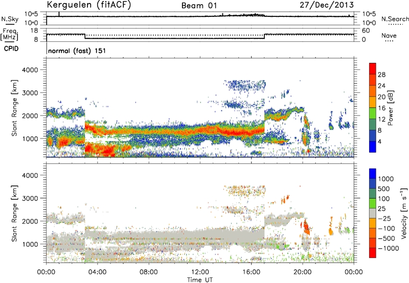Click the '60' Nave axis tick label
The width and height of the screenshot is (409, 283).
(366, 31)
